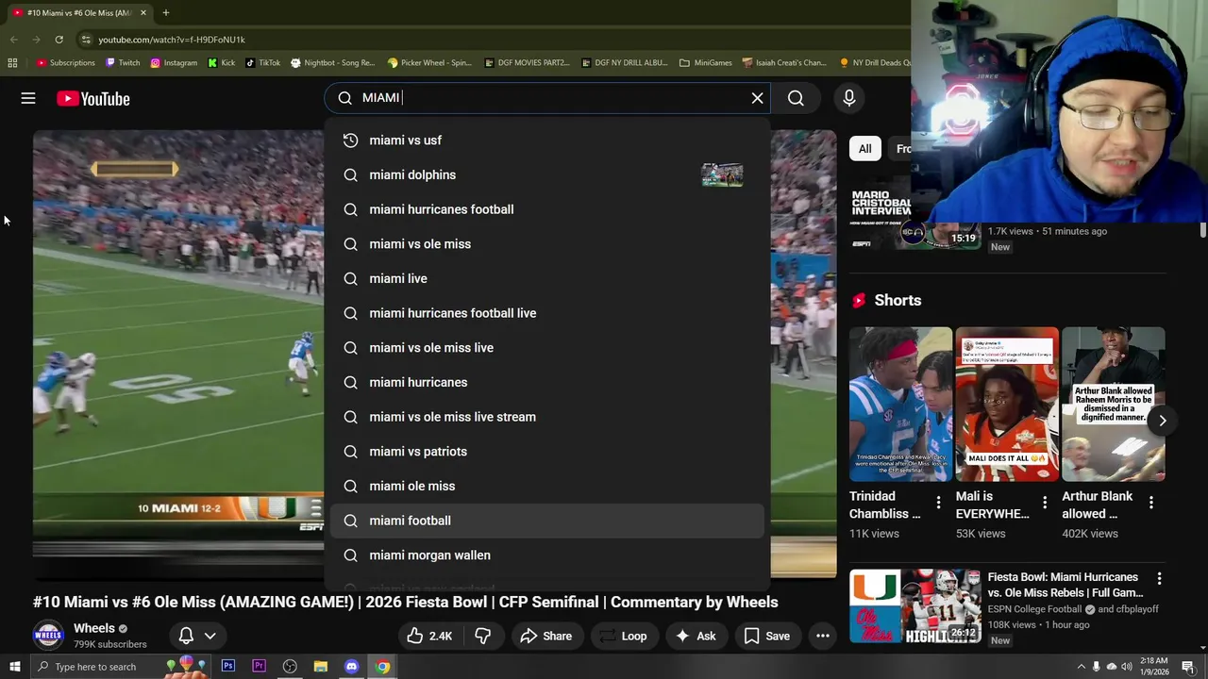Open Subscriptions bookmark
Viewport: 1208px width, 679px height.
[66, 63]
